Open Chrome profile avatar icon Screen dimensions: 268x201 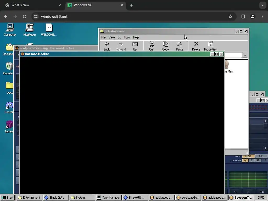pyautogui.click(x=253, y=16)
